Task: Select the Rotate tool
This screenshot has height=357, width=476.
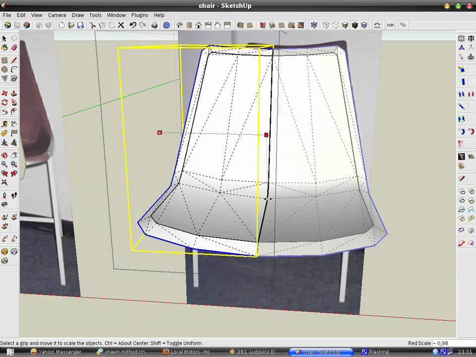Action: coord(4,103)
